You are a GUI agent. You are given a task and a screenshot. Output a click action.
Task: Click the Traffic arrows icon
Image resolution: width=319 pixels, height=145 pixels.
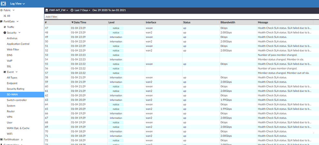click(5, 27)
